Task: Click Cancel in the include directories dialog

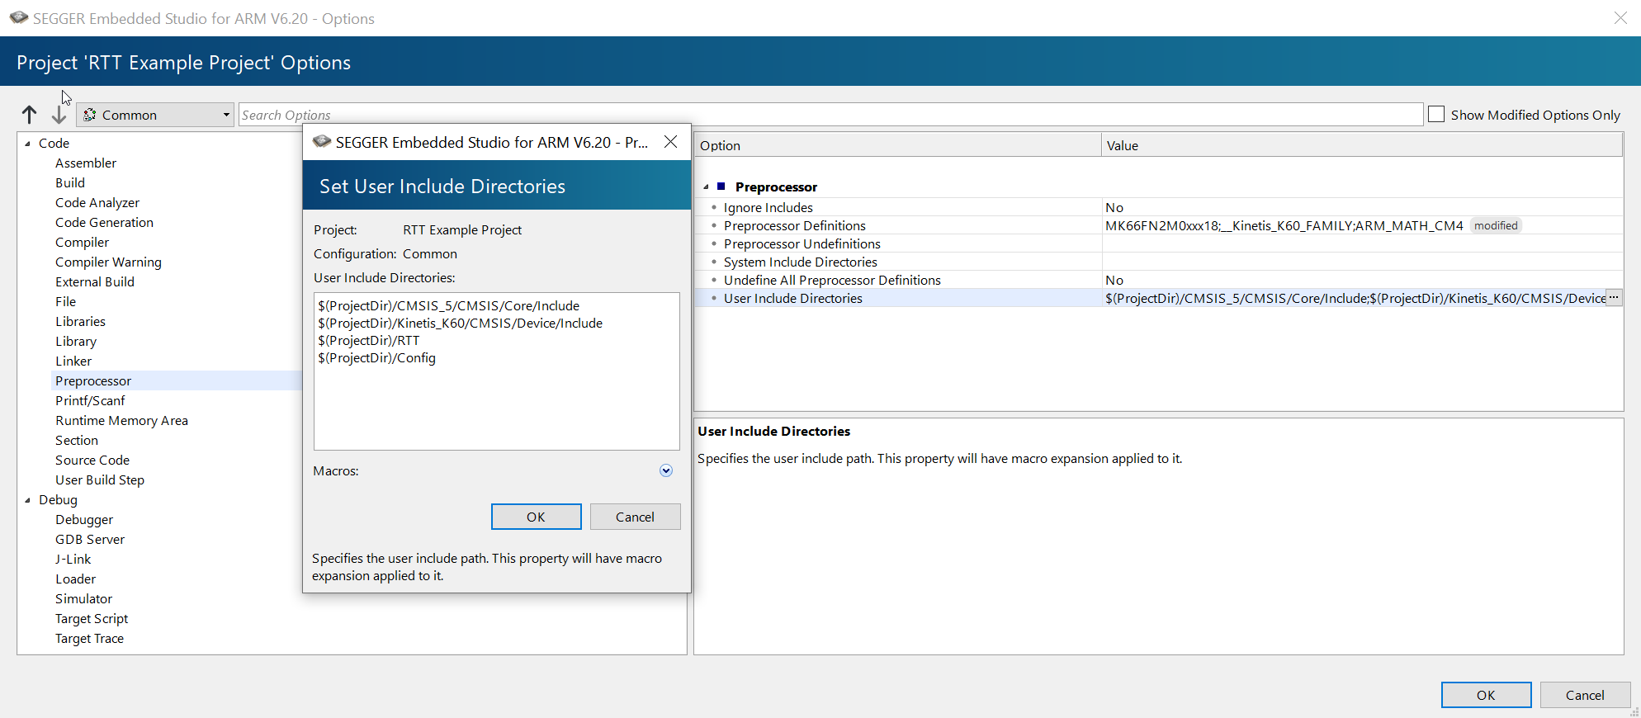Action: [x=635, y=517]
